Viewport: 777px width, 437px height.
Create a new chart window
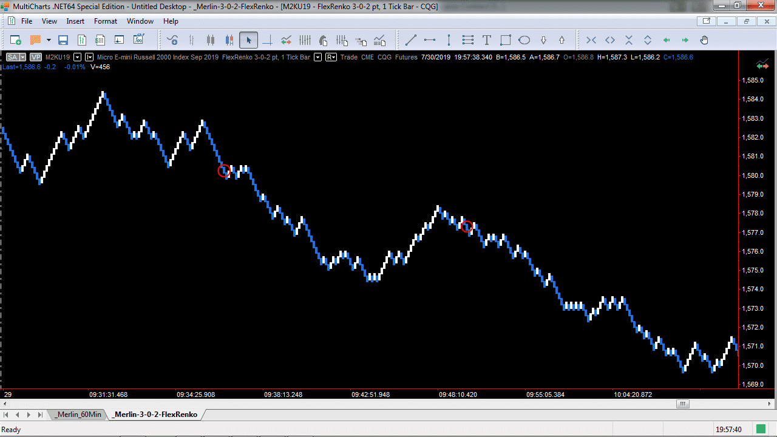16,40
